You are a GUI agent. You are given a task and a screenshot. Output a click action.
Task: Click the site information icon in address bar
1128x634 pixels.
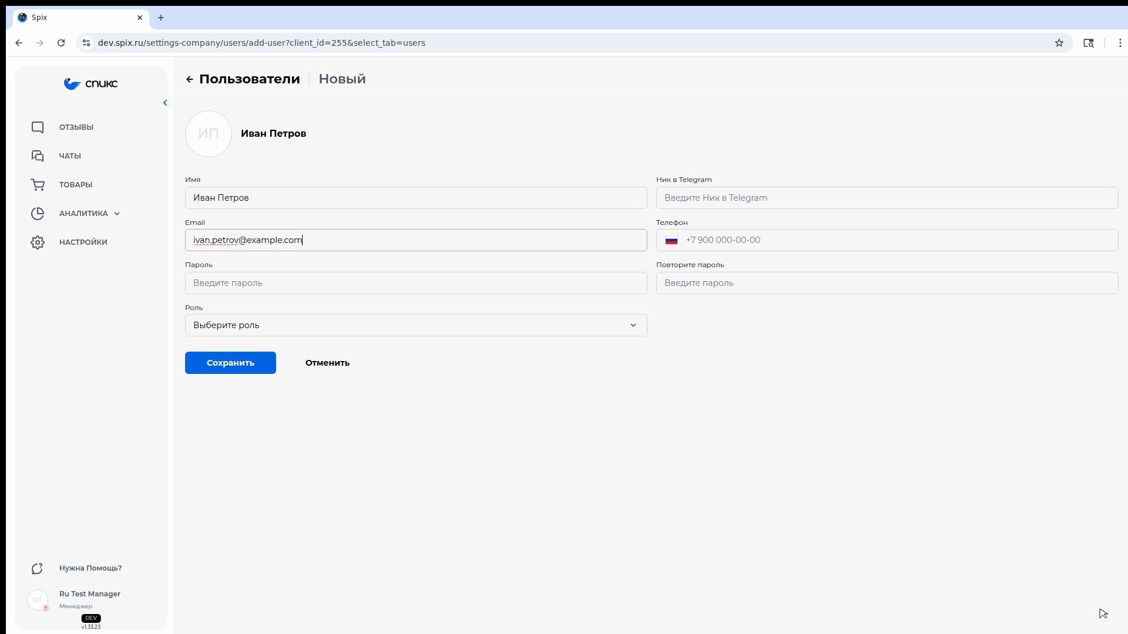[86, 43]
